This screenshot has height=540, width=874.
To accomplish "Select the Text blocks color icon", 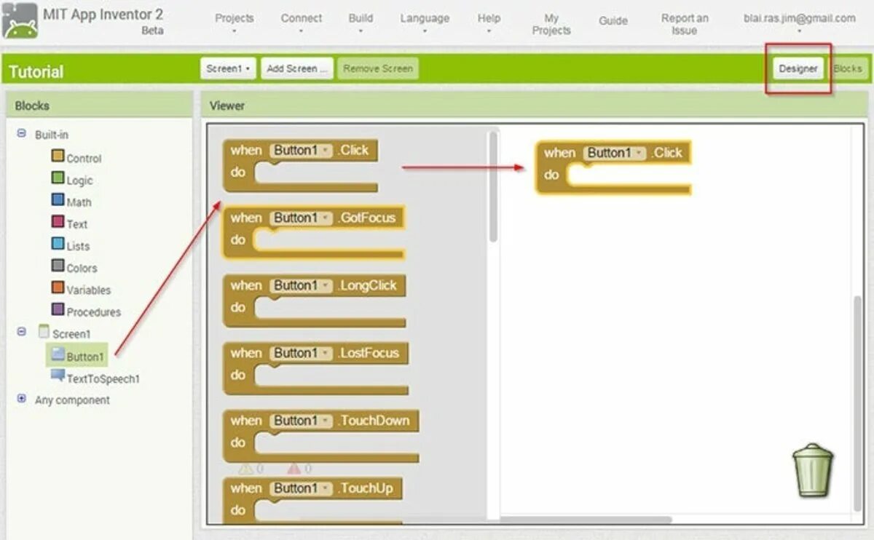I will 58,222.
